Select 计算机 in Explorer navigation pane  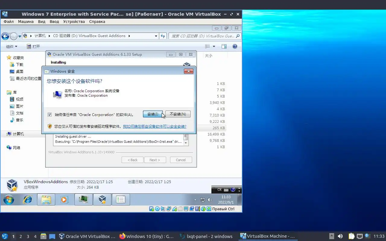click(18, 134)
